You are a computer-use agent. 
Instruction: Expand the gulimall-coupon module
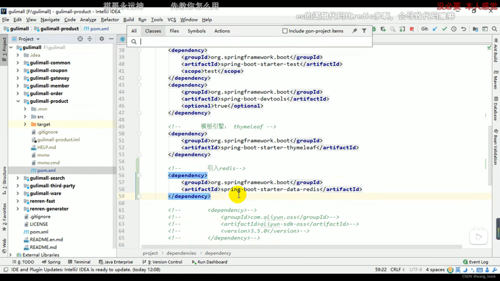pos(18,70)
